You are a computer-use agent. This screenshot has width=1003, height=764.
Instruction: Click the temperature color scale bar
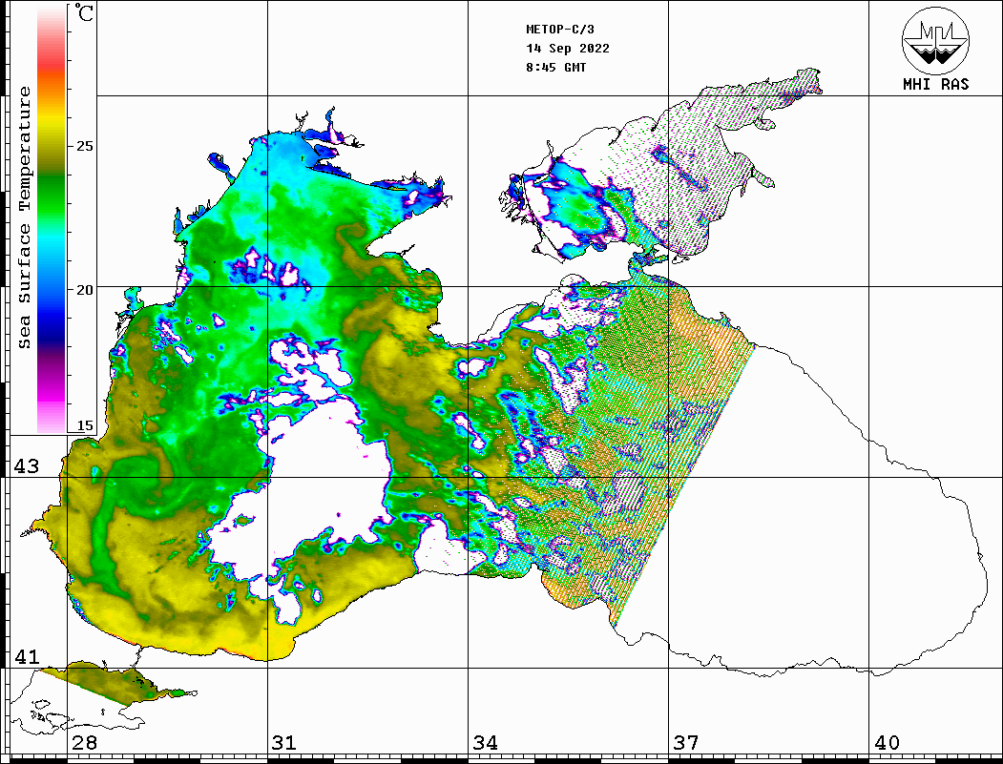[x=52, y=218]
